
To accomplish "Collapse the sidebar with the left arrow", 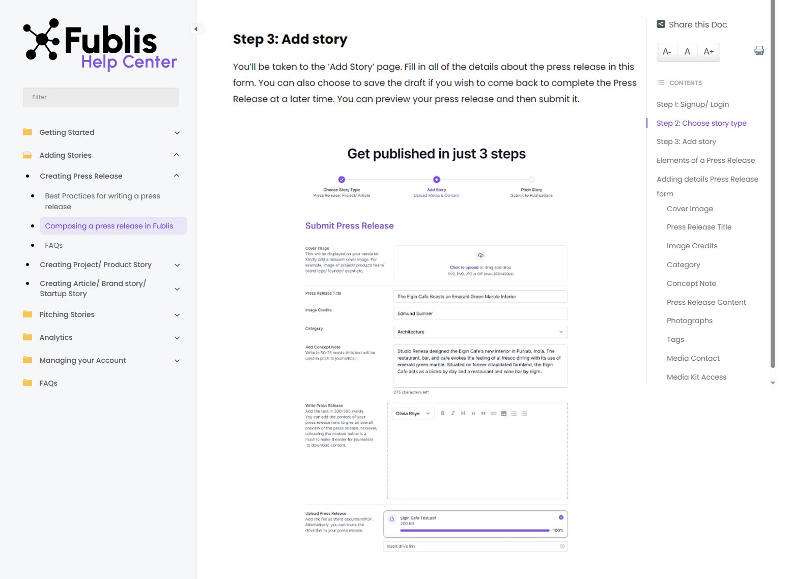I will (x=196, y=29).
